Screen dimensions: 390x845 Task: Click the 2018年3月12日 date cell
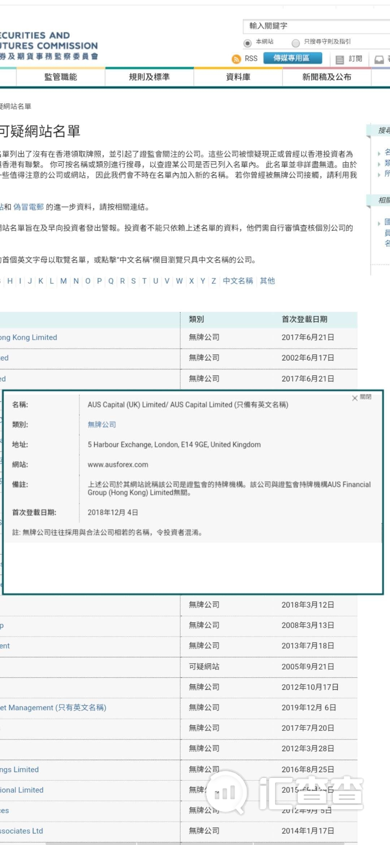coord(308,605)
